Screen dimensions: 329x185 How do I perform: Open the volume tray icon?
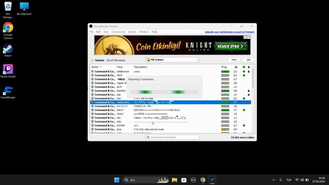(x=302, y=180)
